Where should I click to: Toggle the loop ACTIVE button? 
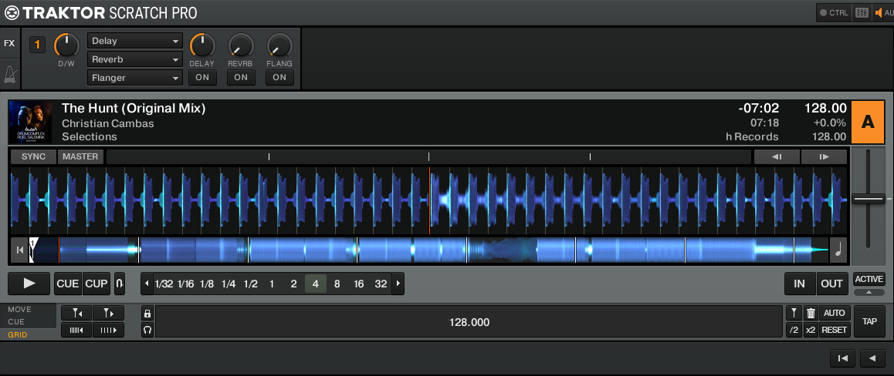pos(869,279)
